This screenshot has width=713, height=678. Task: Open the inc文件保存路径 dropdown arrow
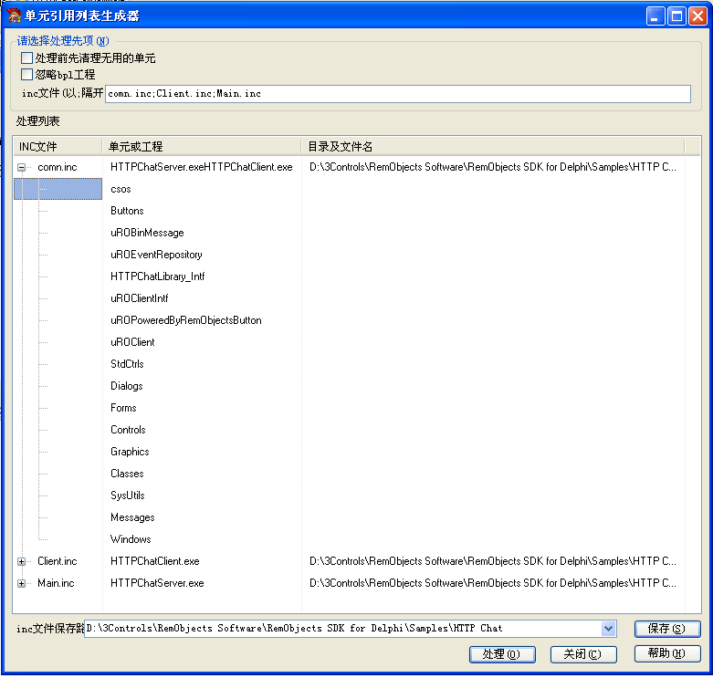609,629
